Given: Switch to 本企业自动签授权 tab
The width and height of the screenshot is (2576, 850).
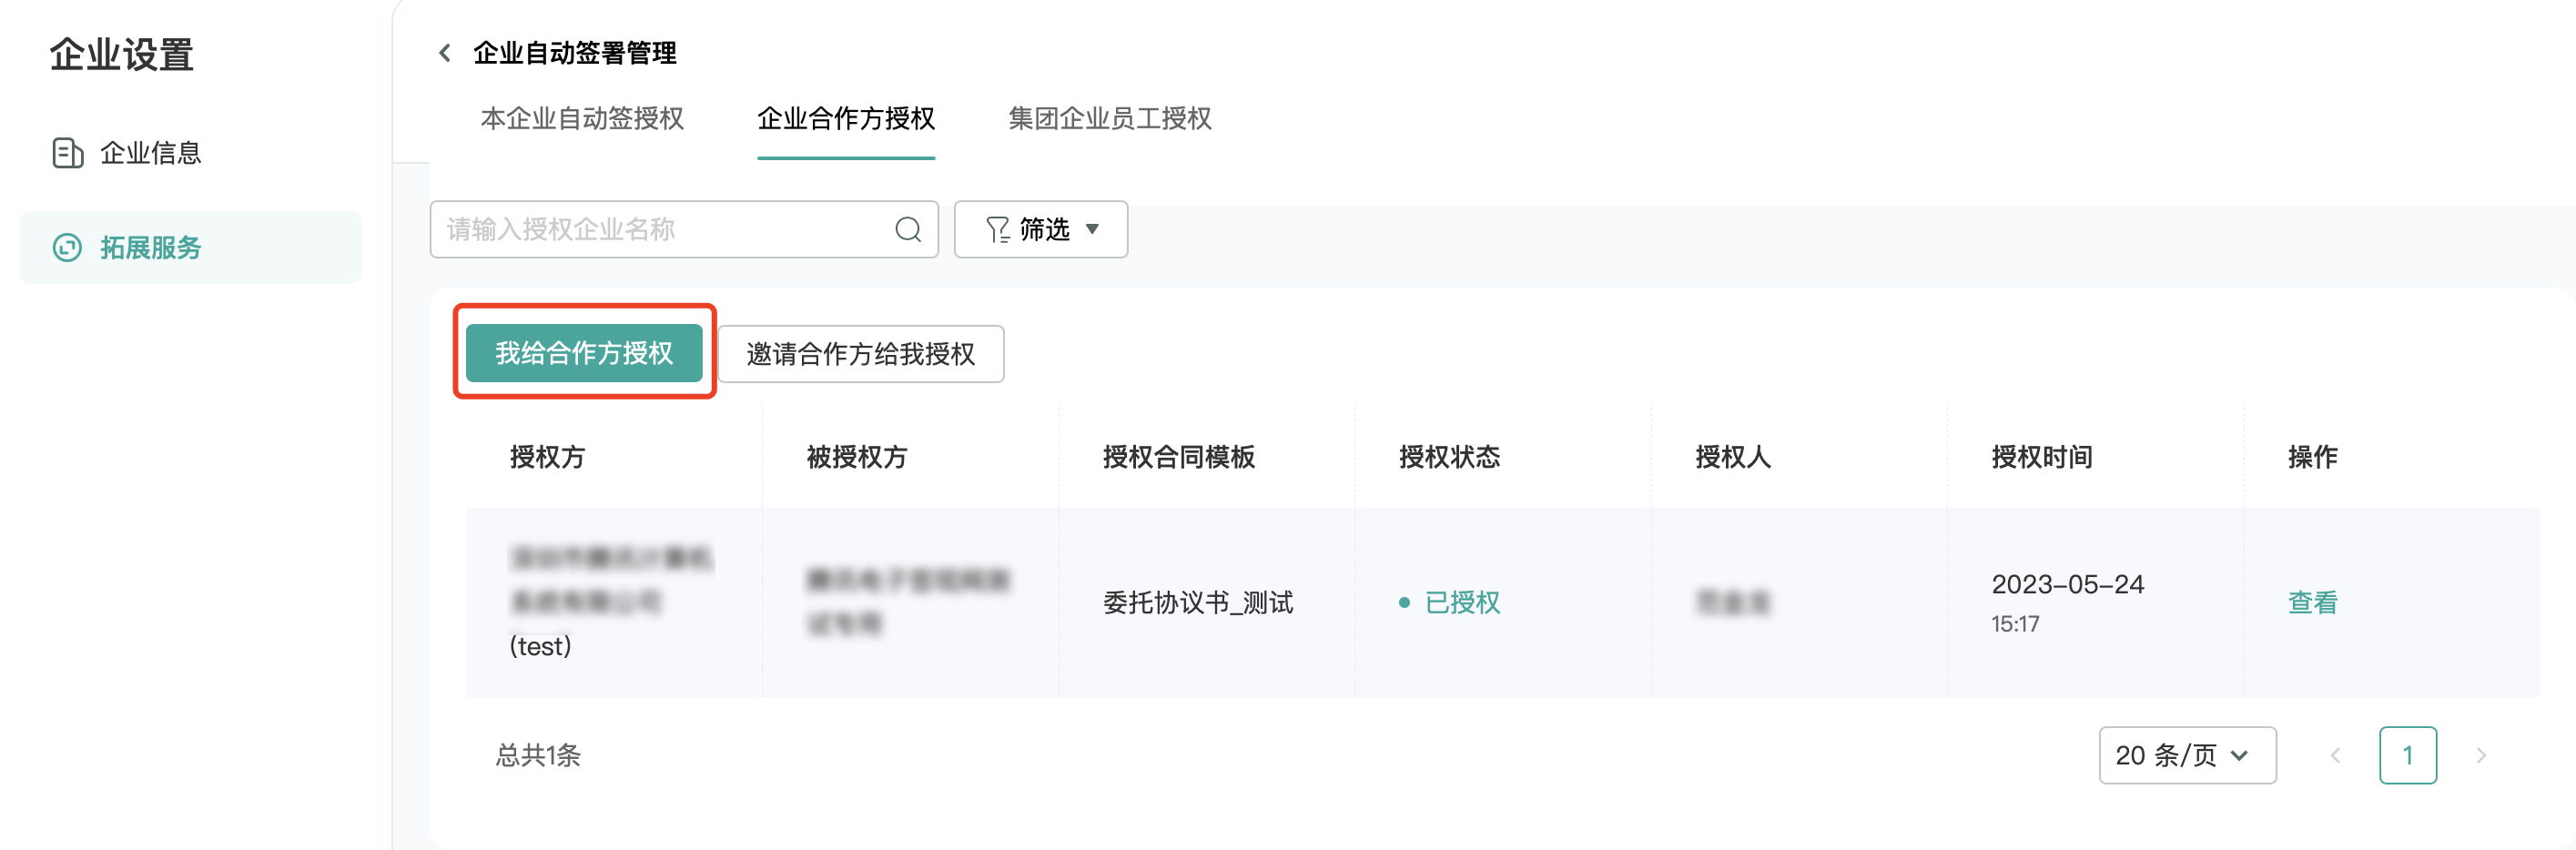Looking at the screenshot, I should 582,119.
